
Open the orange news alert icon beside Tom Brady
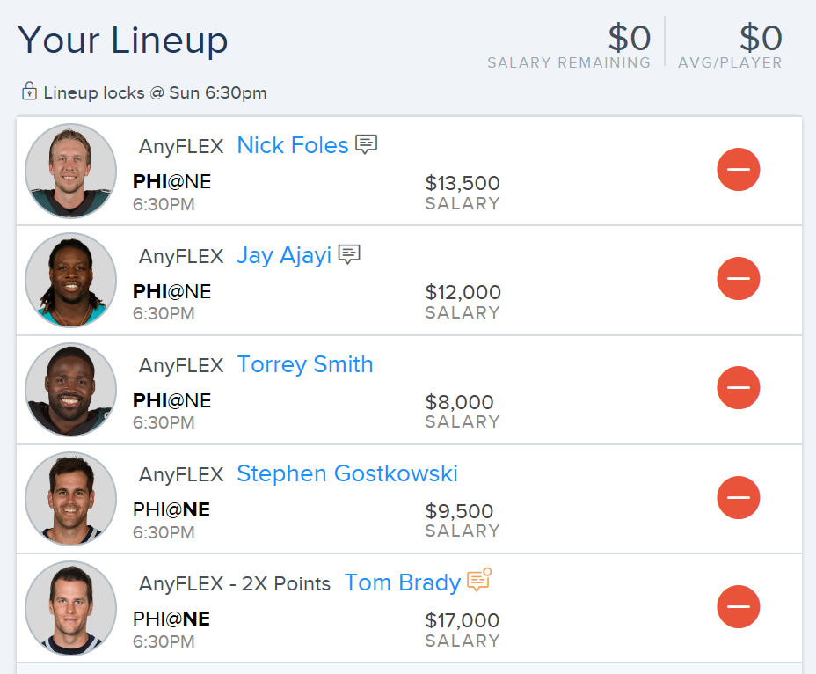(x=479, y=580)
